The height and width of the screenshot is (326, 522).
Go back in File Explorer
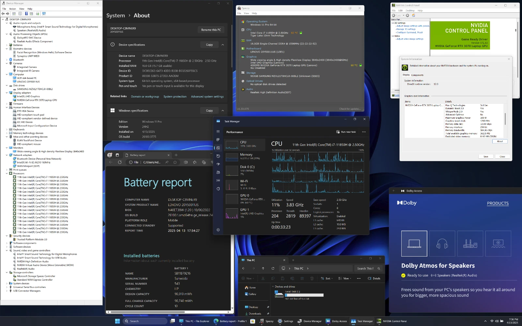click(x=243, y=269)
